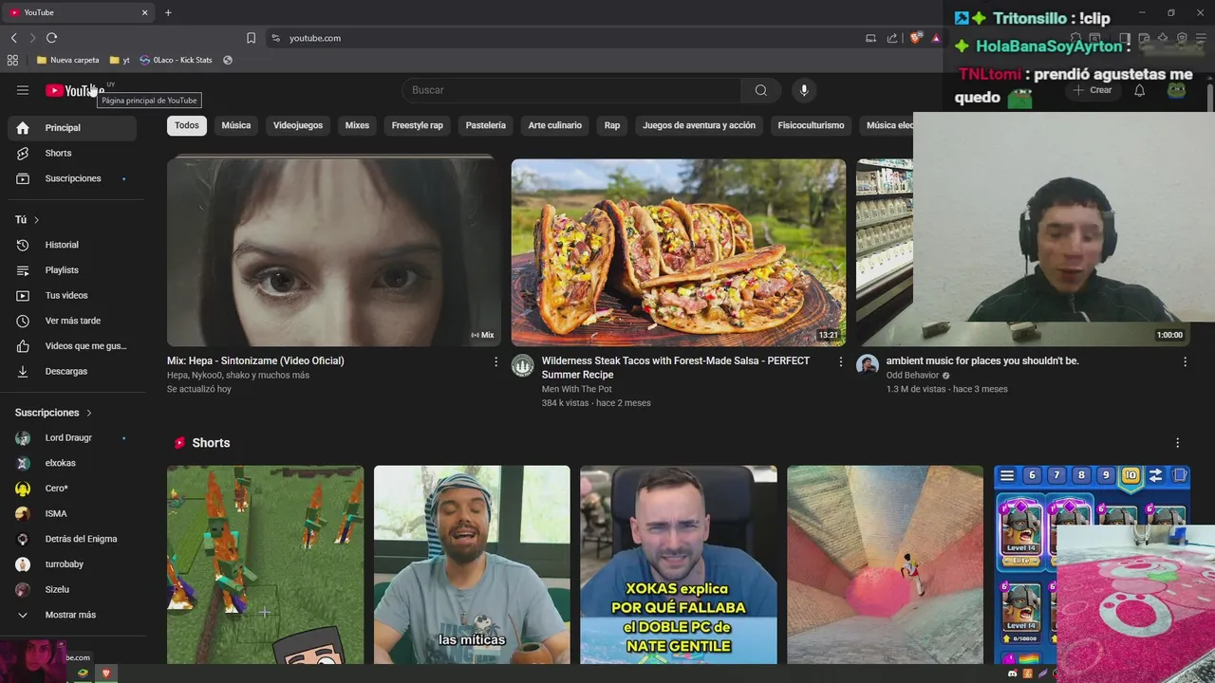Expand the Tú section chevron
This screenshot has width=1215, height=683.
tap(36, 220)
